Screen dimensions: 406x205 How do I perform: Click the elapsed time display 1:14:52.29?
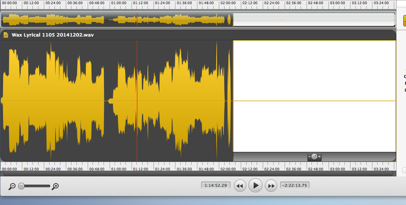pyautogui.click(x=216, y=185)
